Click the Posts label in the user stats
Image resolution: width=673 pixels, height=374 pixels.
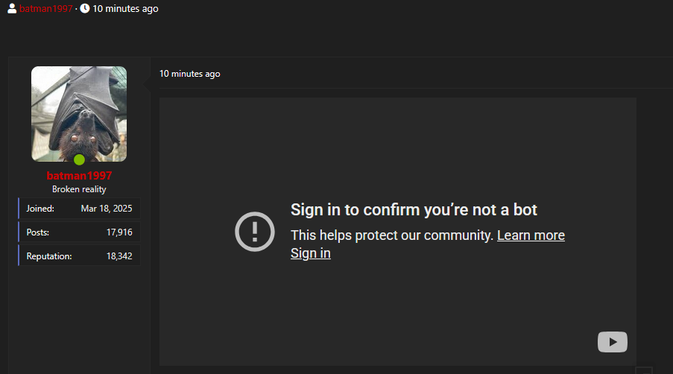tap(38, 232)
